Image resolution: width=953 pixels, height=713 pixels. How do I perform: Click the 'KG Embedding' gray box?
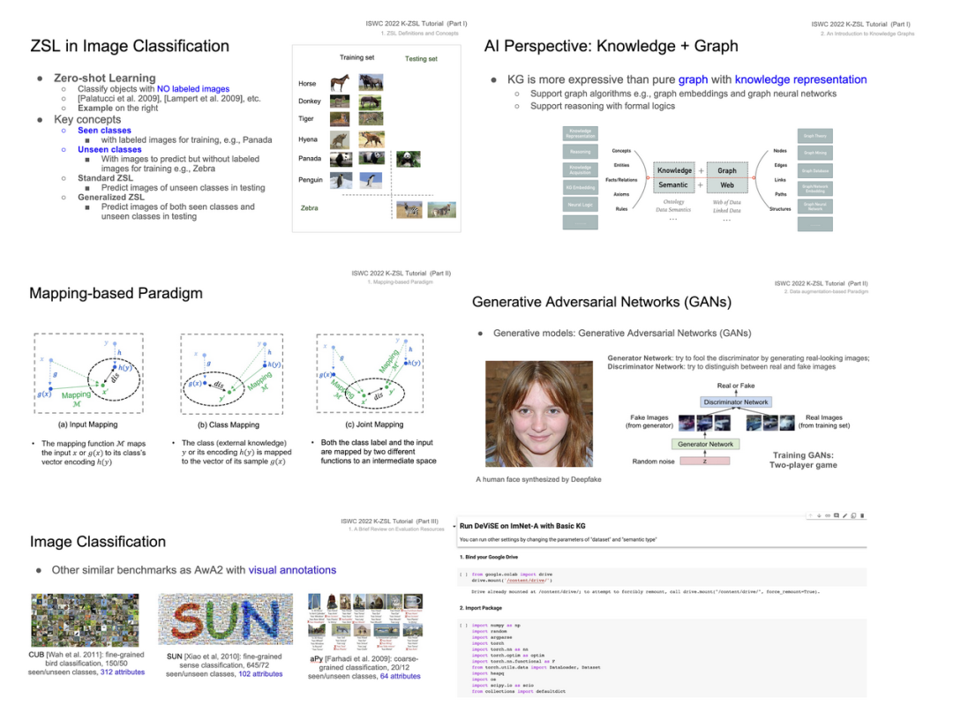(x=581, y=188)
